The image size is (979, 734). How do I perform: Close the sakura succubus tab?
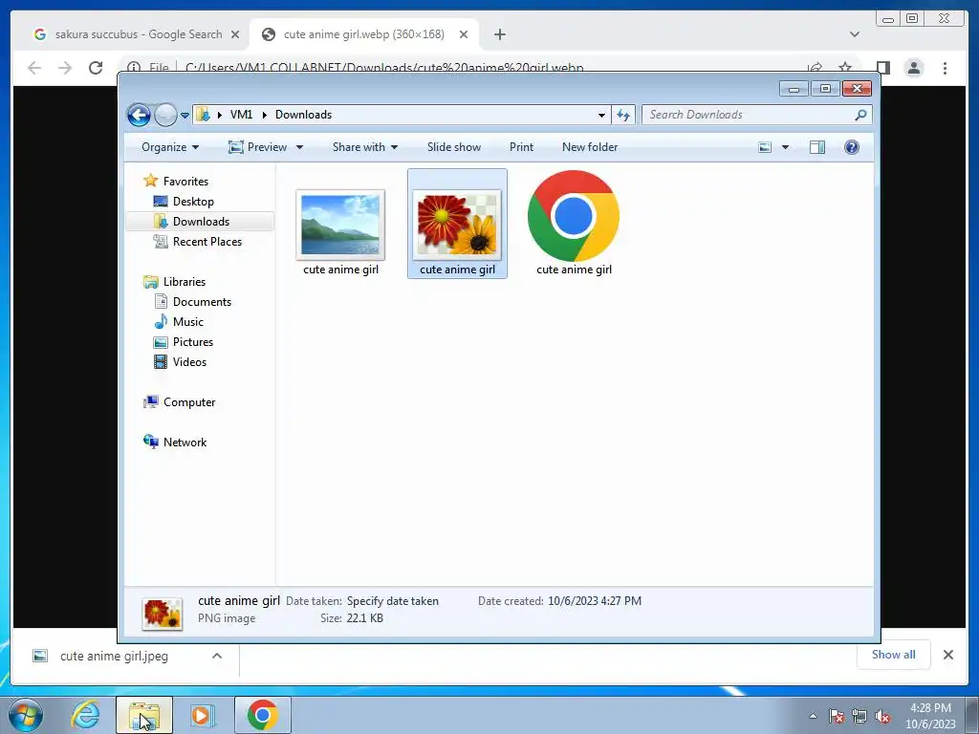tap(235, 35)
